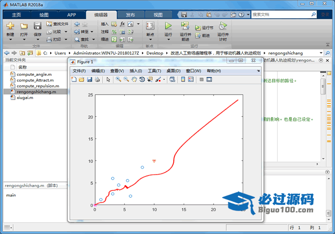
Task: Switch to the View (视图) tab
Action: click(x=158, y=15)
